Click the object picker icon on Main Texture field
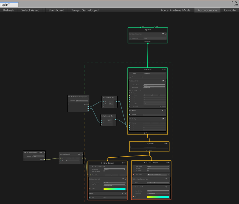Screen dimensions: 239x204 coord(168,175)
